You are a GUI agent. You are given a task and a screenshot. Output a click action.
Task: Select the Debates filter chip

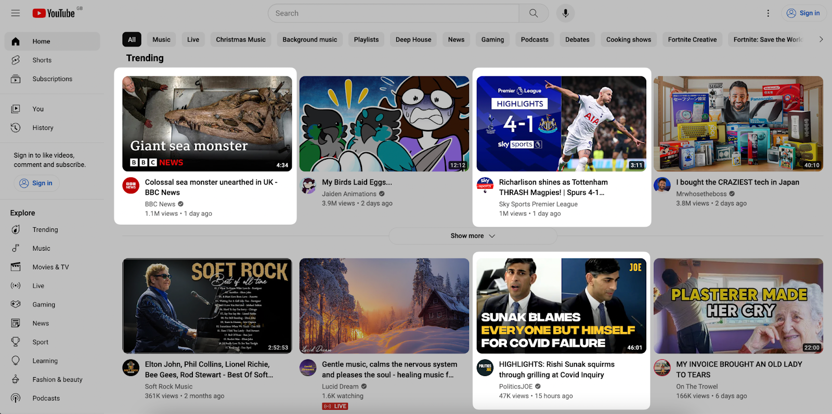click(x=577, y=40)
